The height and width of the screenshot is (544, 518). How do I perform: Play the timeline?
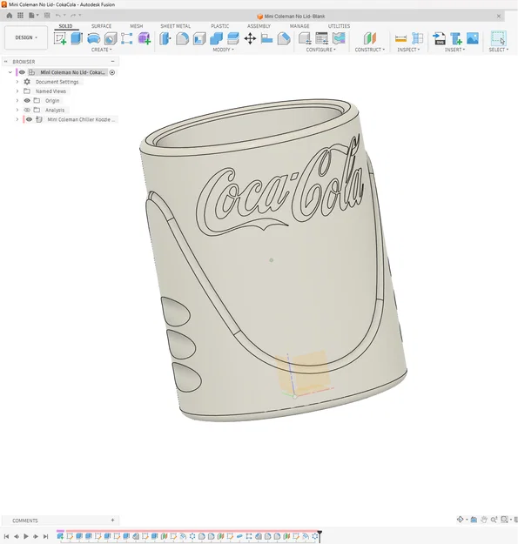pyautogui.click(x=26, y=536)
